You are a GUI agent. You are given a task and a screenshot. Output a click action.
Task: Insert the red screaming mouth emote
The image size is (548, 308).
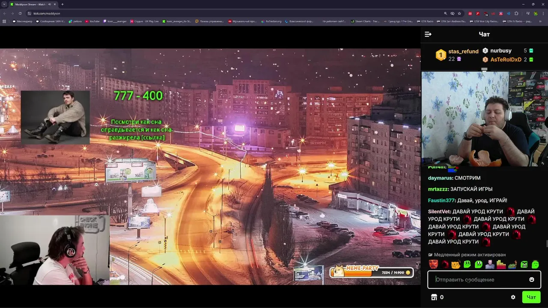445,264
